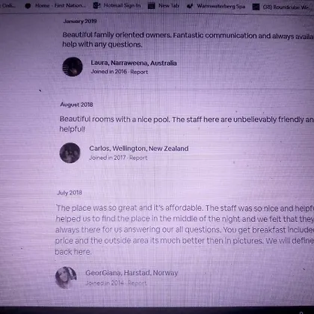314x314 pixels.
Task: Open GeorGiana, Harstad, Norway profile name
Action: point(132,273)
